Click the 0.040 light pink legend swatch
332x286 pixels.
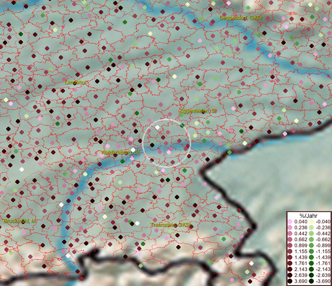coord(291,222)
